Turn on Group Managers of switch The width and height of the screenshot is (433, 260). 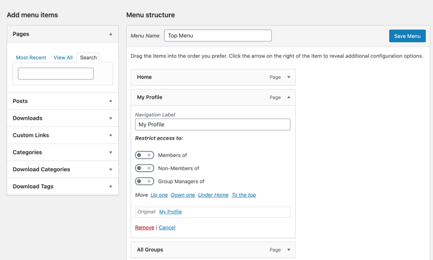pyautogui.click(x=144, y=181)
